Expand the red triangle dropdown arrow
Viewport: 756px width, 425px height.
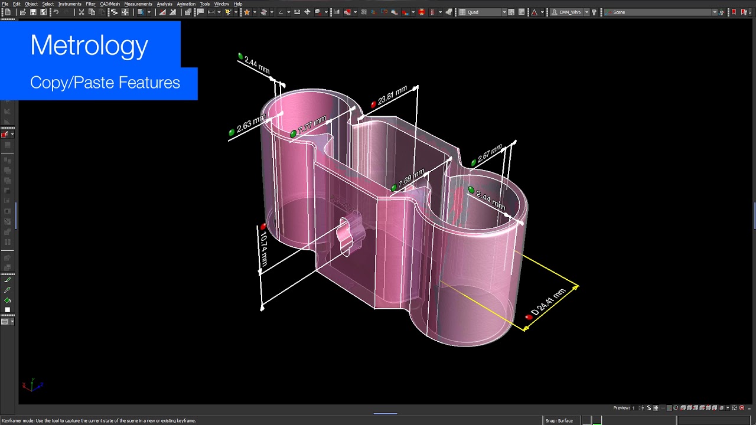click(x=542, y=12)
